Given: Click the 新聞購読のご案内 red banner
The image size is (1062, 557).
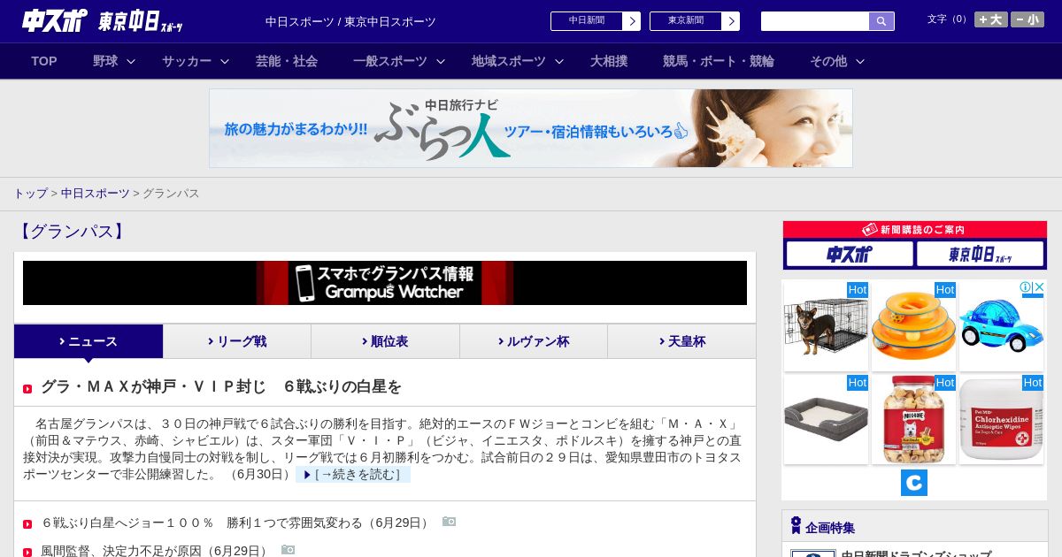Looking at the screenshot, I should pyautogui.click(x=915, y=230).
